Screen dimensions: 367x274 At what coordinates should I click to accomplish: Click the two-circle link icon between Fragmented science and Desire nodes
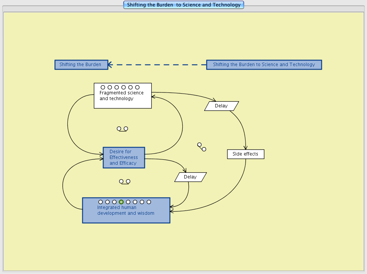coord(122,129)
